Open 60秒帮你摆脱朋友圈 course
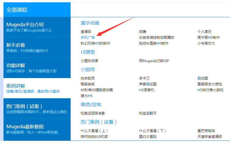The width and height of the screenshot is (230, 144). (97, 90)
